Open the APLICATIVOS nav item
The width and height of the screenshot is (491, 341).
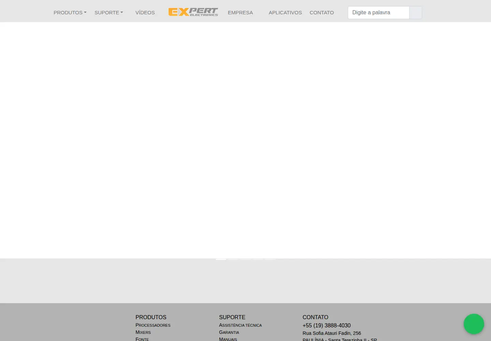pos(285,13)
